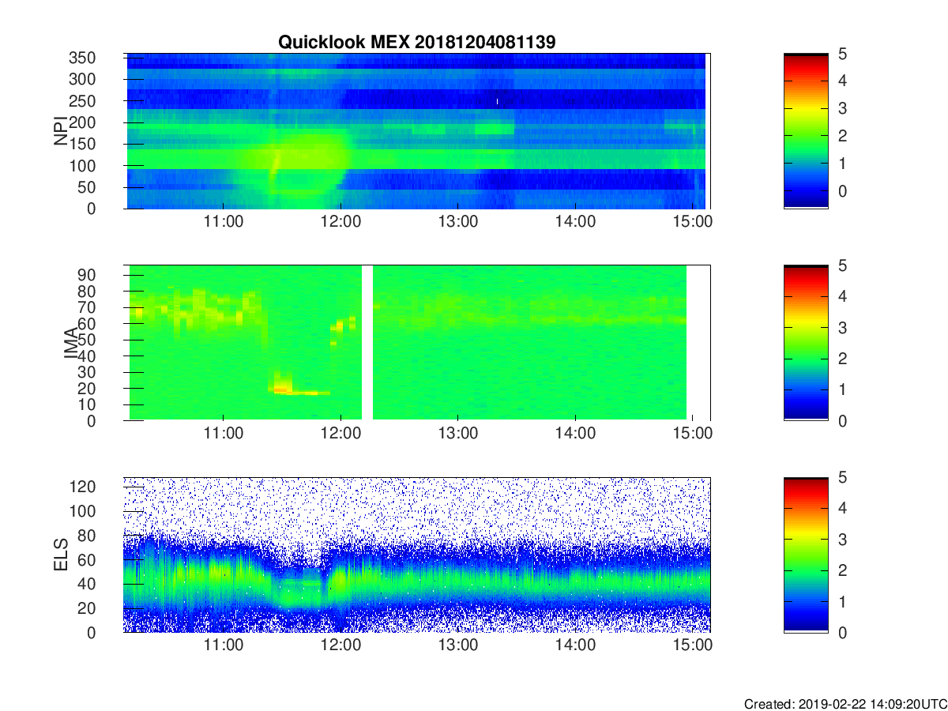The image size is (948, 711).
Task: Click the 5 label on the NPI colorbar
Action: [841, 55]
